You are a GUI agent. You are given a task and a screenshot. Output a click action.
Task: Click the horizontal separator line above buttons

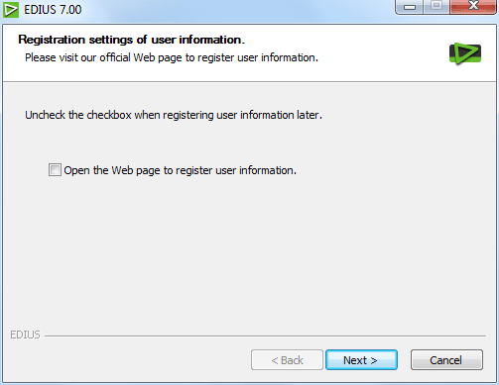[x=265, y=337]
